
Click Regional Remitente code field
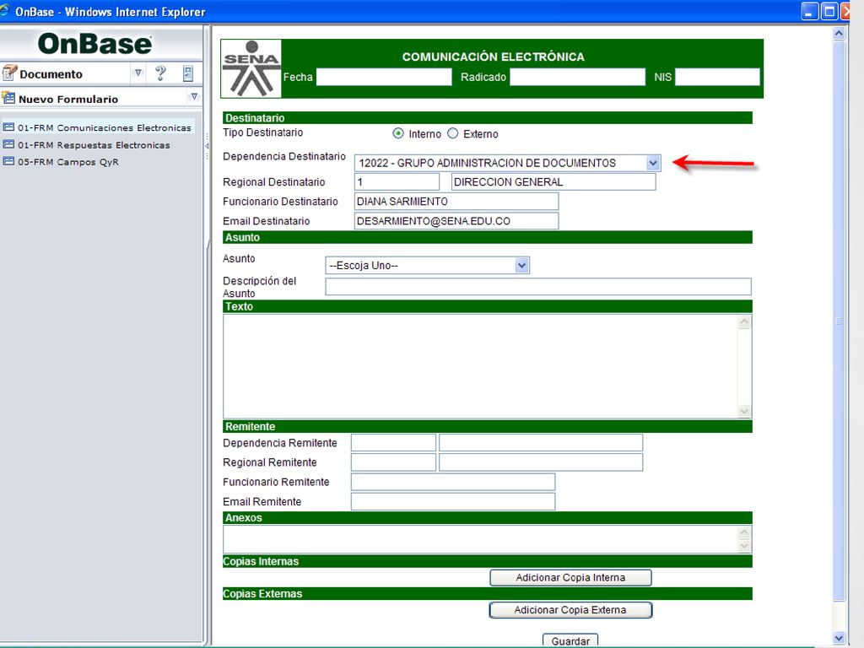[393, 462]
